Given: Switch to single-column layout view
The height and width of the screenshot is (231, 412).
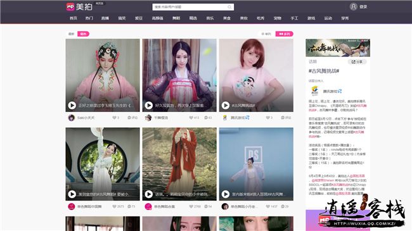Looking at the screenshot, I should tap(266, 34).
